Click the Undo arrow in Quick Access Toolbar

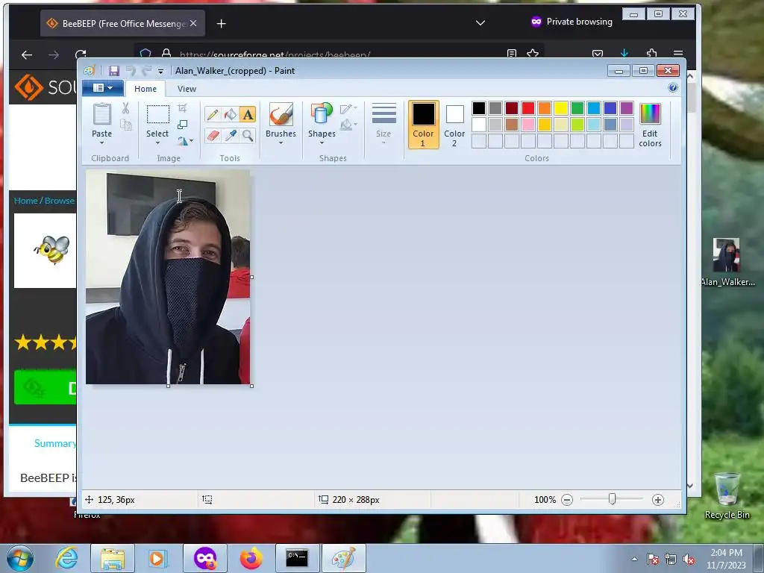(130, 71)
